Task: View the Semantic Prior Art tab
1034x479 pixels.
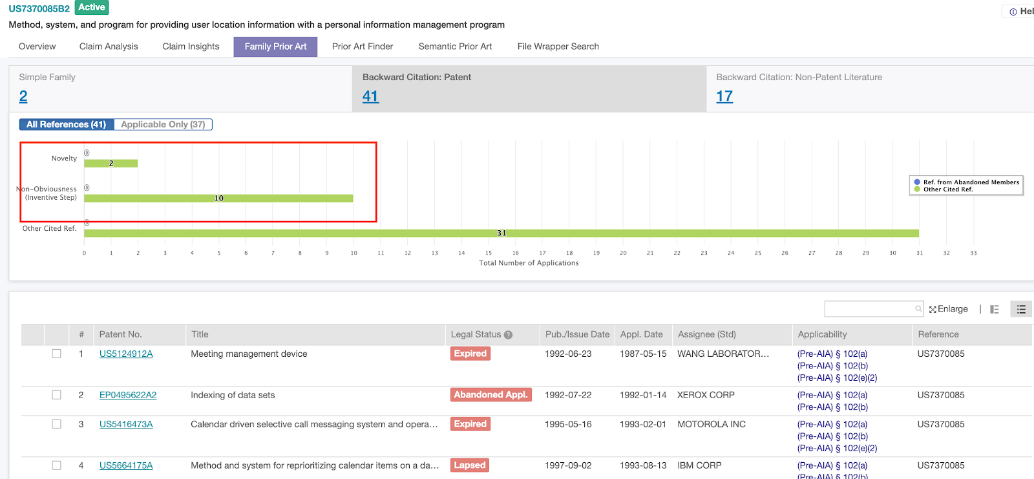Action: 455,47
